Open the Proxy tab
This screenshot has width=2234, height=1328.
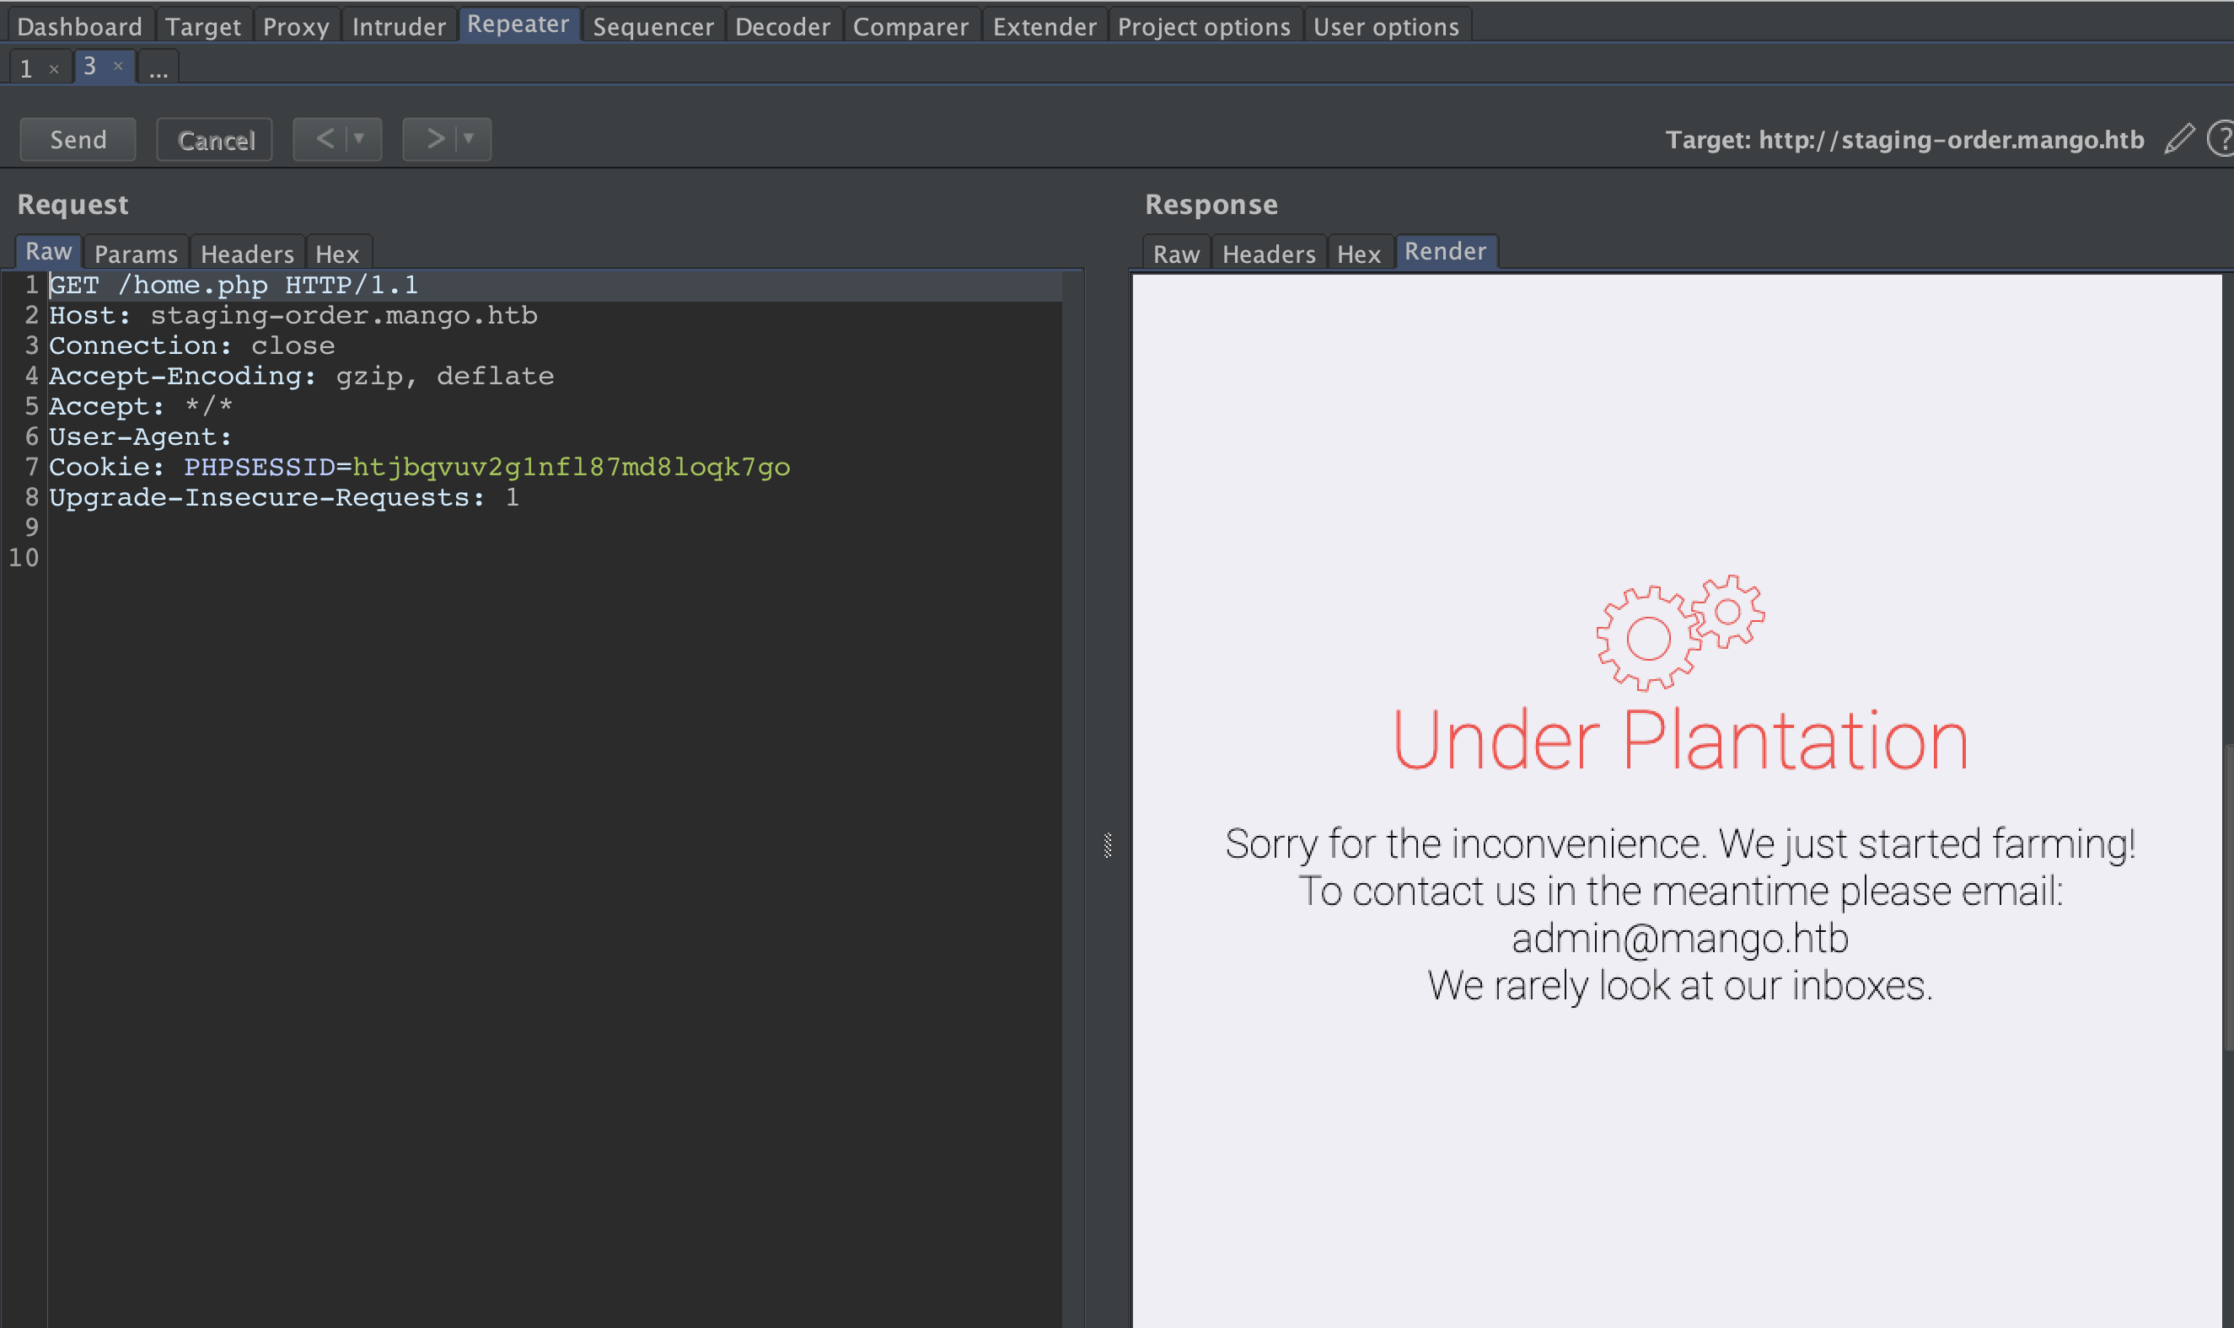[296, 26]
